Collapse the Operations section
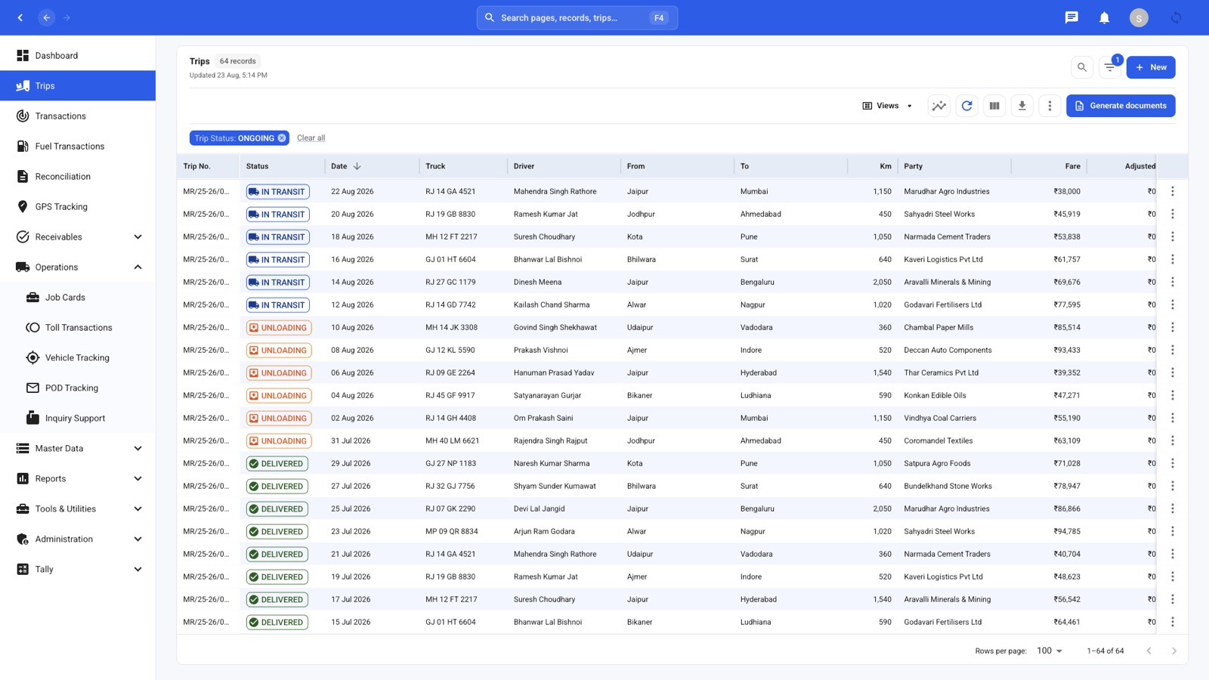The image size is (1209, 680). [78, 267]
